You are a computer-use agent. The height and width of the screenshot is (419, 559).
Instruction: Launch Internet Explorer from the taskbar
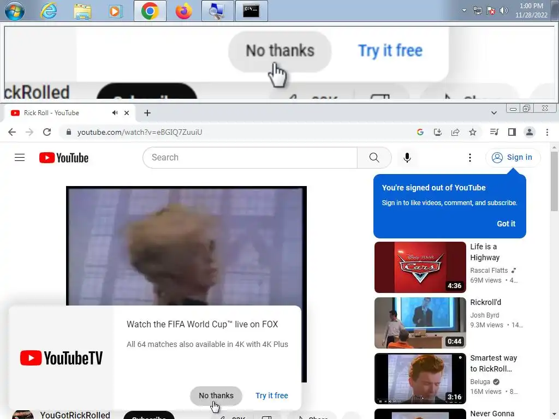tap(49, 11)
